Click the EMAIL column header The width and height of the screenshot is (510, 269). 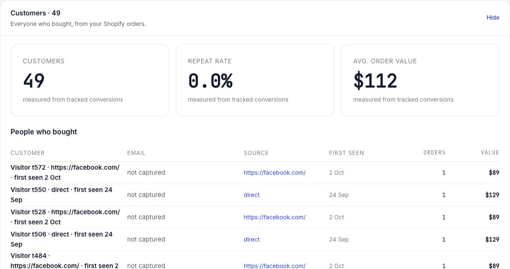pyautogui.click(x=136, y=153)
